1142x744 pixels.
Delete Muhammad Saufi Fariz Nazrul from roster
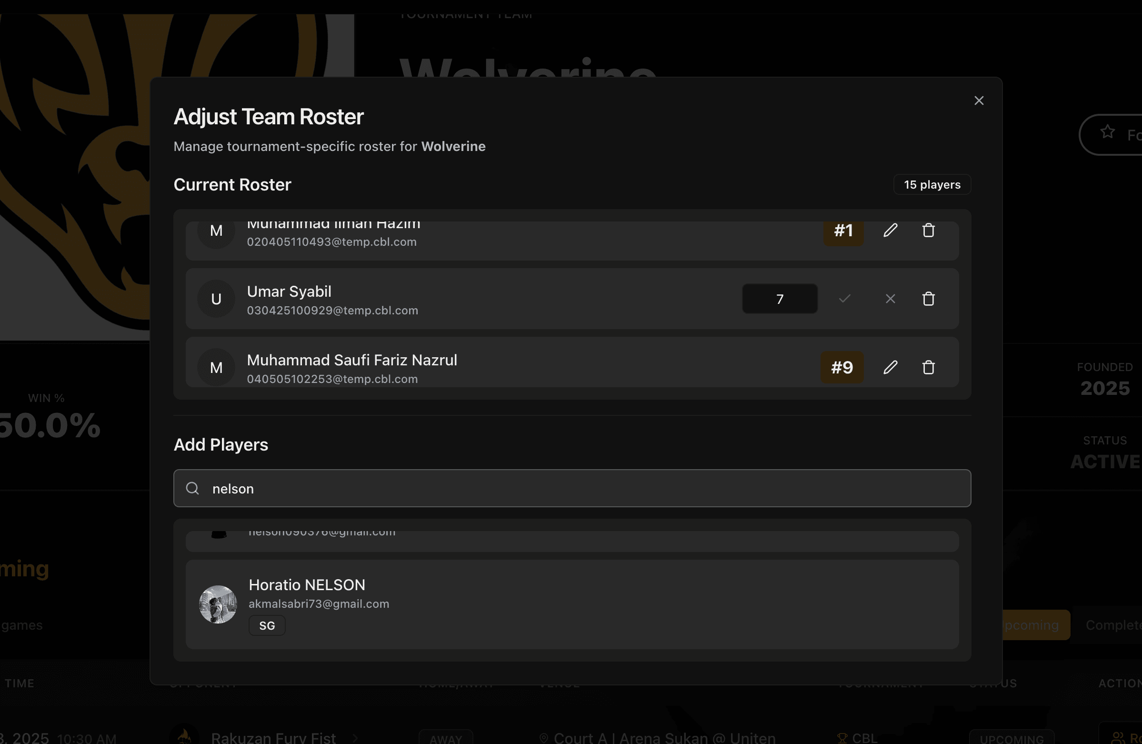pyautogui.click(x=929, y=367)
